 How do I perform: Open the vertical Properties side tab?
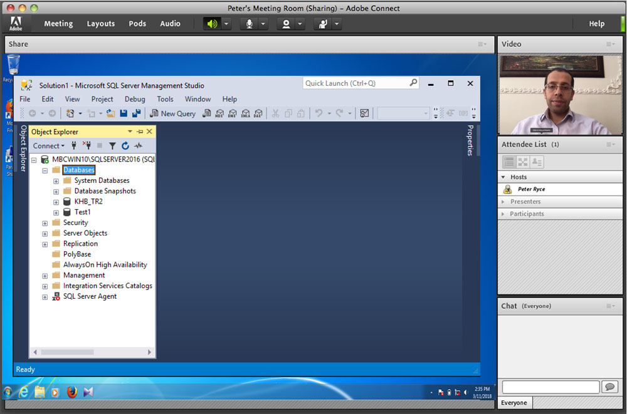coord(470,140)
